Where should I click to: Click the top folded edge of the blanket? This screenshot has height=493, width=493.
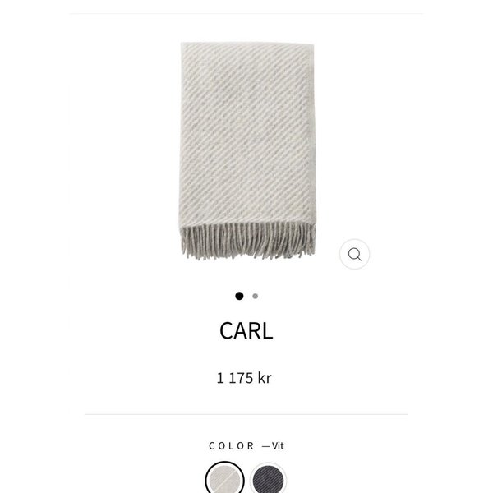coord(247,44)
